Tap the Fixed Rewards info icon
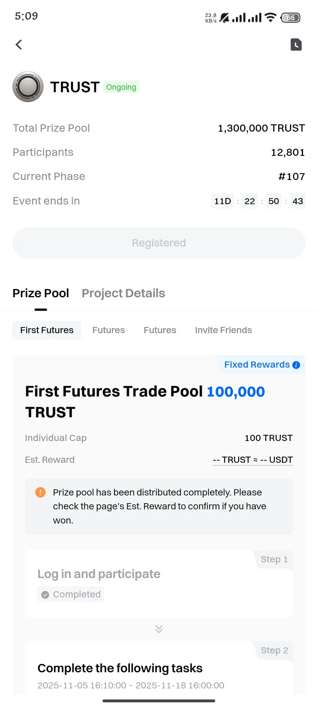The image size is (318, 707). [x=296, y=365]
